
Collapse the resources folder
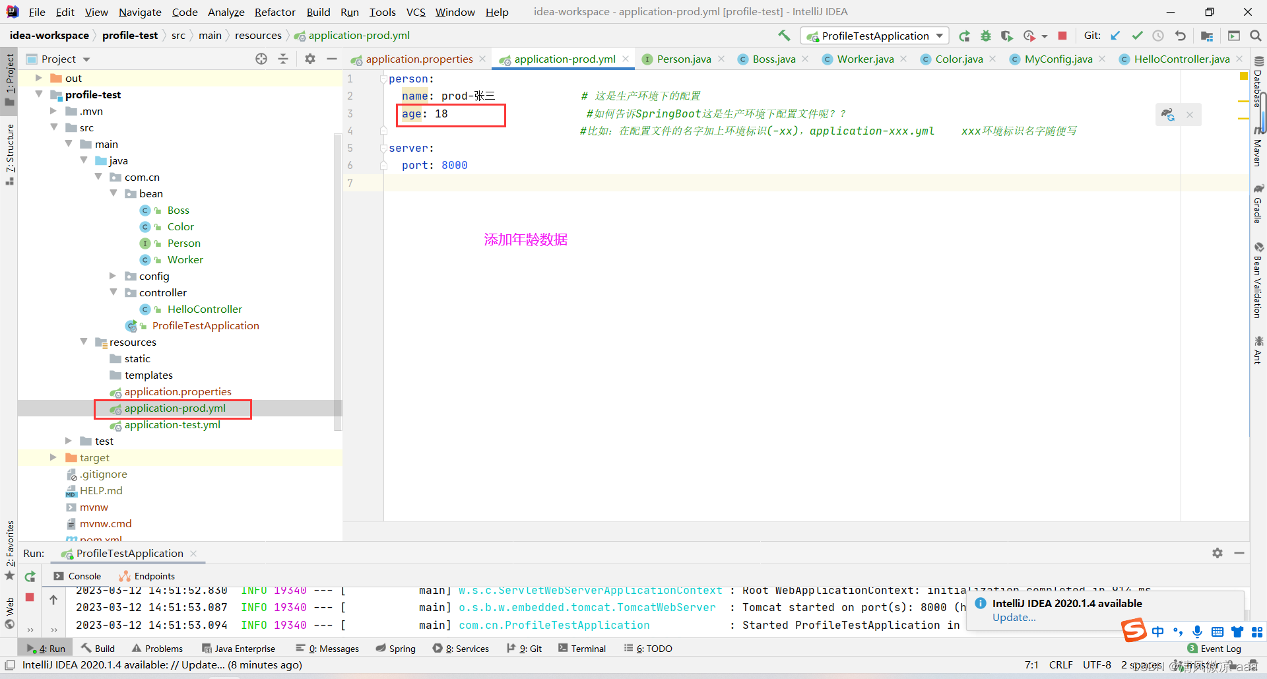(84, 342)
